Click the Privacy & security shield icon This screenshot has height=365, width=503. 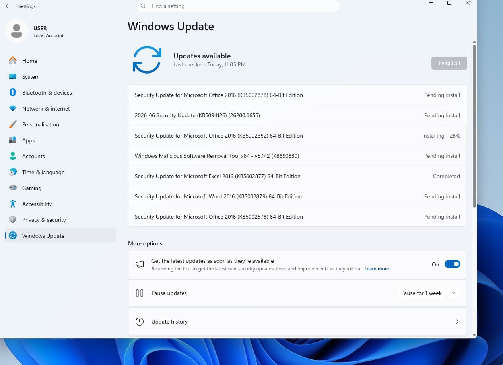click(x=13, y=220)
